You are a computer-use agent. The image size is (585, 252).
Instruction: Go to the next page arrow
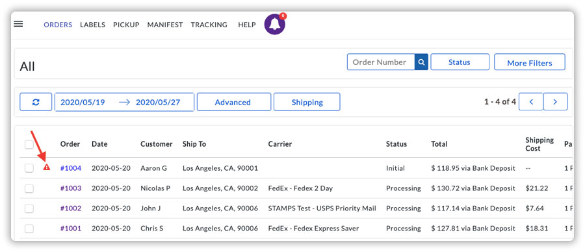pos(555,102)
